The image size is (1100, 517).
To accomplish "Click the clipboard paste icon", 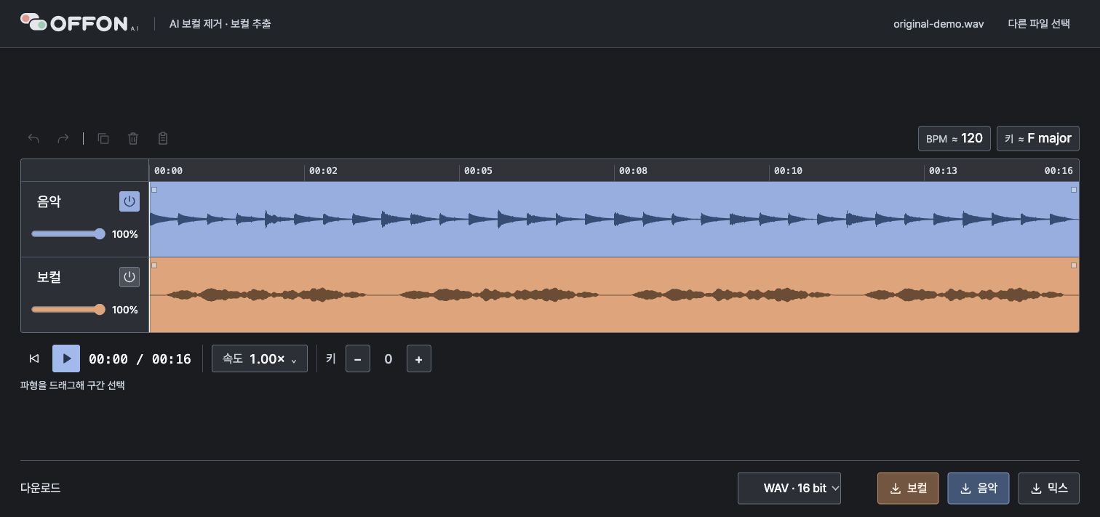I will tap(163, 138).
